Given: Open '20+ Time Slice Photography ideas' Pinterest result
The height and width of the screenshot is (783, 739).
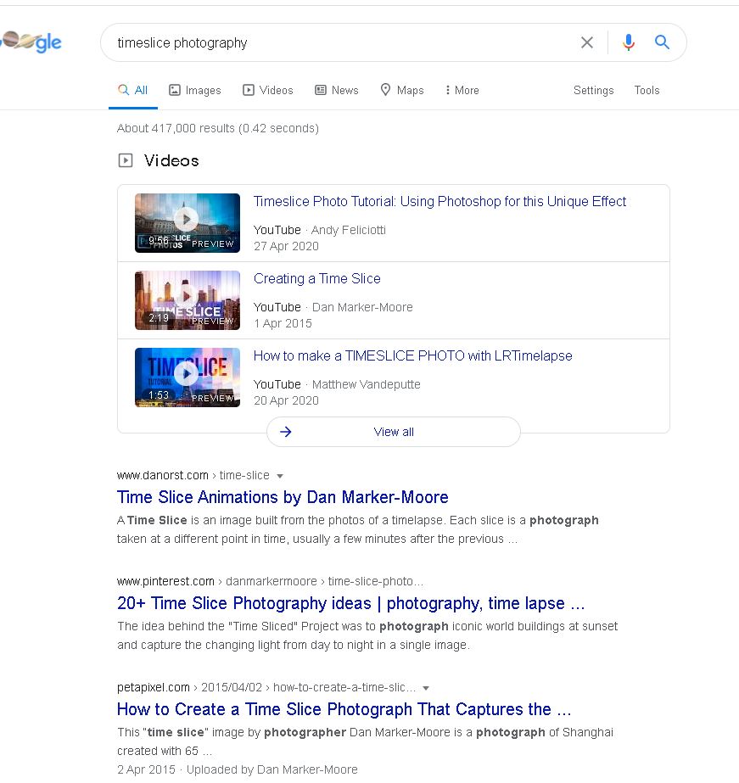Looking at the screenshot, I should [350, 603].
